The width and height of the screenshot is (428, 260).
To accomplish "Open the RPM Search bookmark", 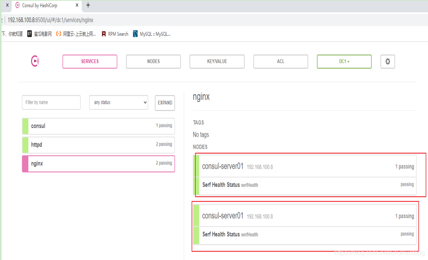I will [115, 34].
